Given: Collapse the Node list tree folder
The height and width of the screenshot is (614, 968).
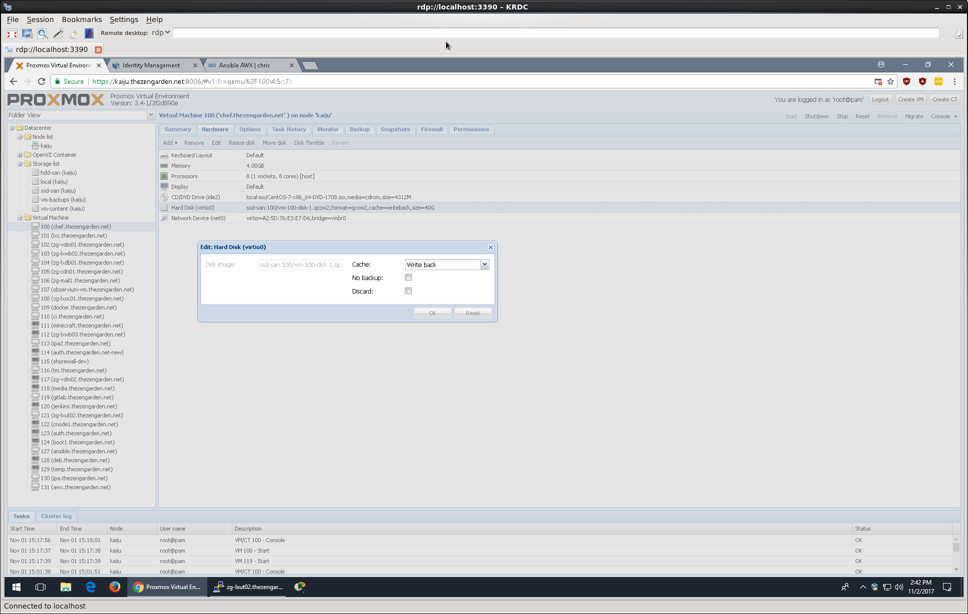Looking at the screenshot, I should [19, 137].
